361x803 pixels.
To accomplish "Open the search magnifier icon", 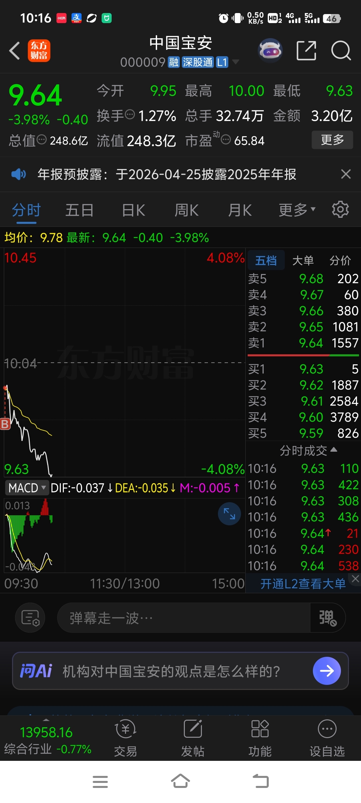I will coord(341,51).
